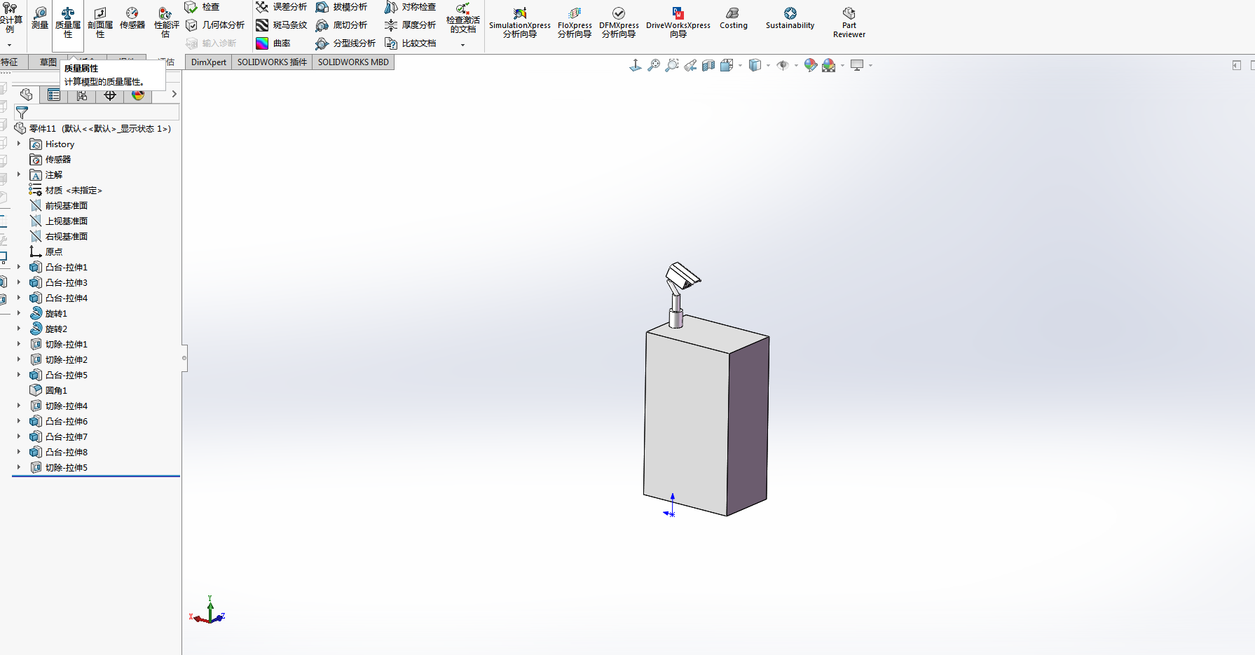The width and height of the screenshot is (1255, 655).
Task: Click the 几何体分析 (Geometry Analysis) button
Action: [216, 25]
